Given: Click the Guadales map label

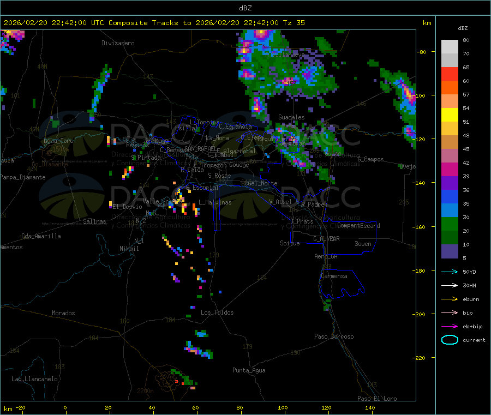Looking at the screenshot, I should click(x=291, y=117).
